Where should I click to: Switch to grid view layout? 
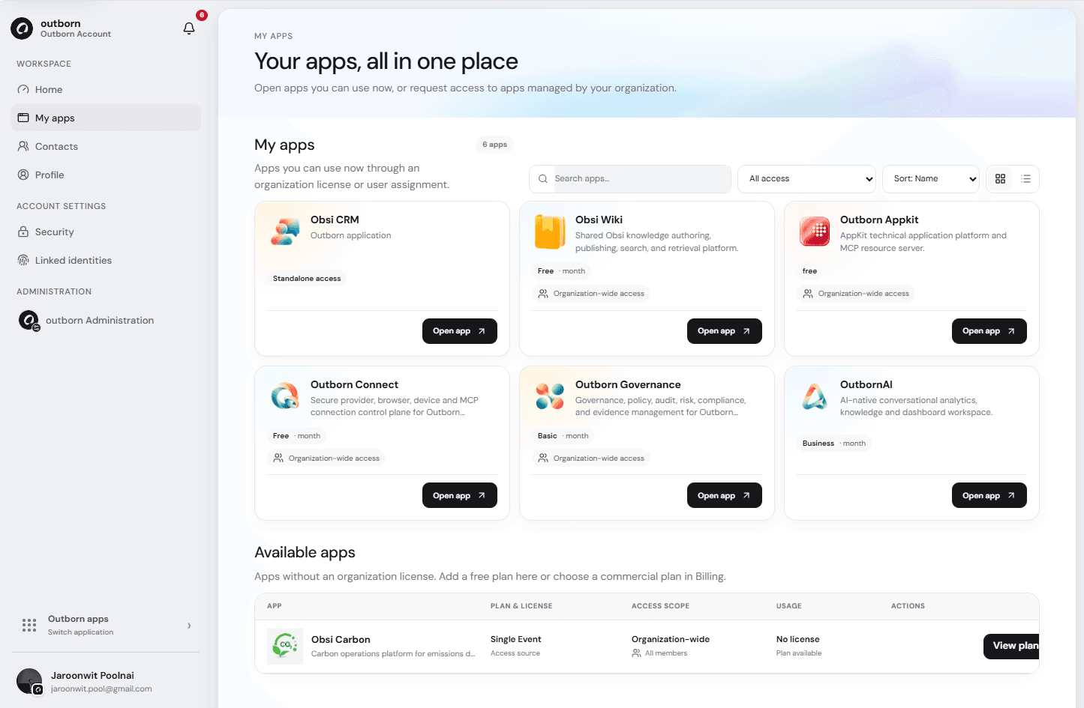point(1000,179)
